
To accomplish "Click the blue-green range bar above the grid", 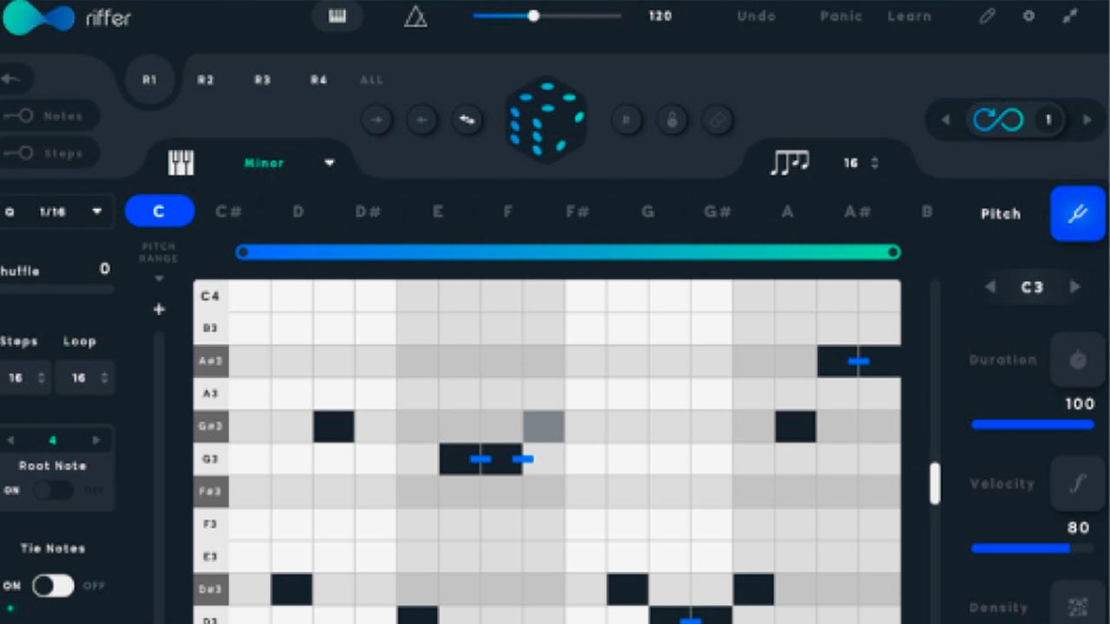I will click(568, 252).
